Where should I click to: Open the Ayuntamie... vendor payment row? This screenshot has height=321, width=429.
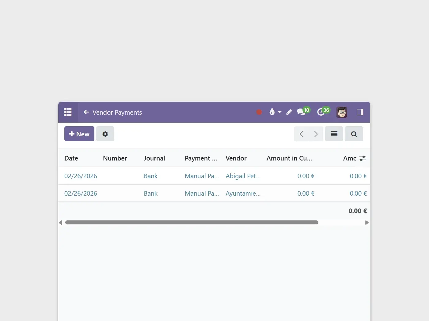(x=243, y=194)
